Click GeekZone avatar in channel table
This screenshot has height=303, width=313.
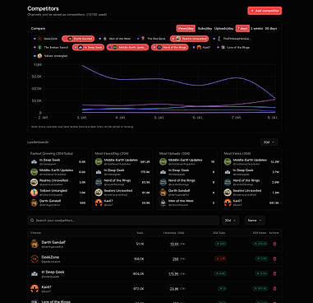coord(35,259)
